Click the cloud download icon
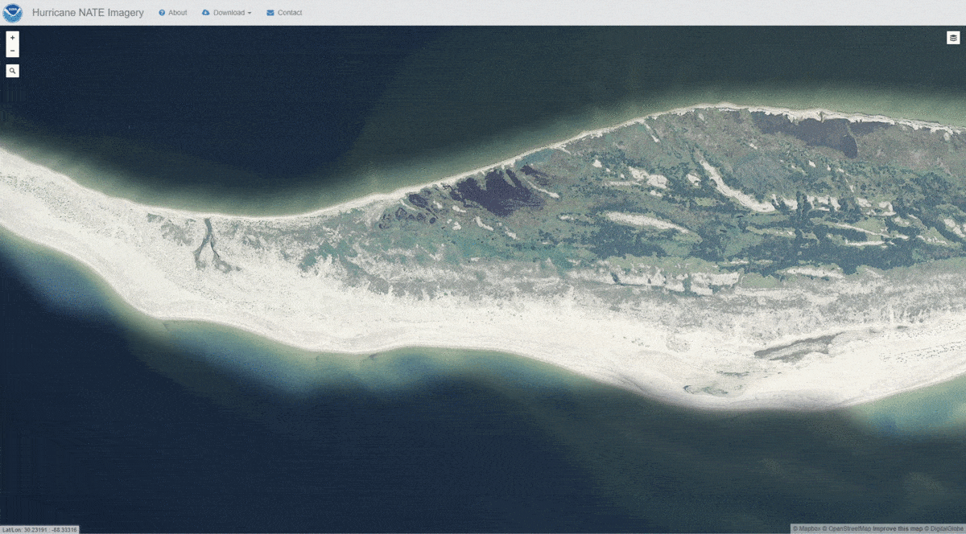This screenshot has width=966, height=534. tap(206, 13)
